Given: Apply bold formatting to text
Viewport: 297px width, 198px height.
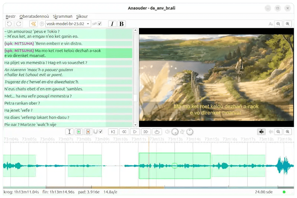Looking at the screenshot, I should pyautogui.click(x=121, y=24).
